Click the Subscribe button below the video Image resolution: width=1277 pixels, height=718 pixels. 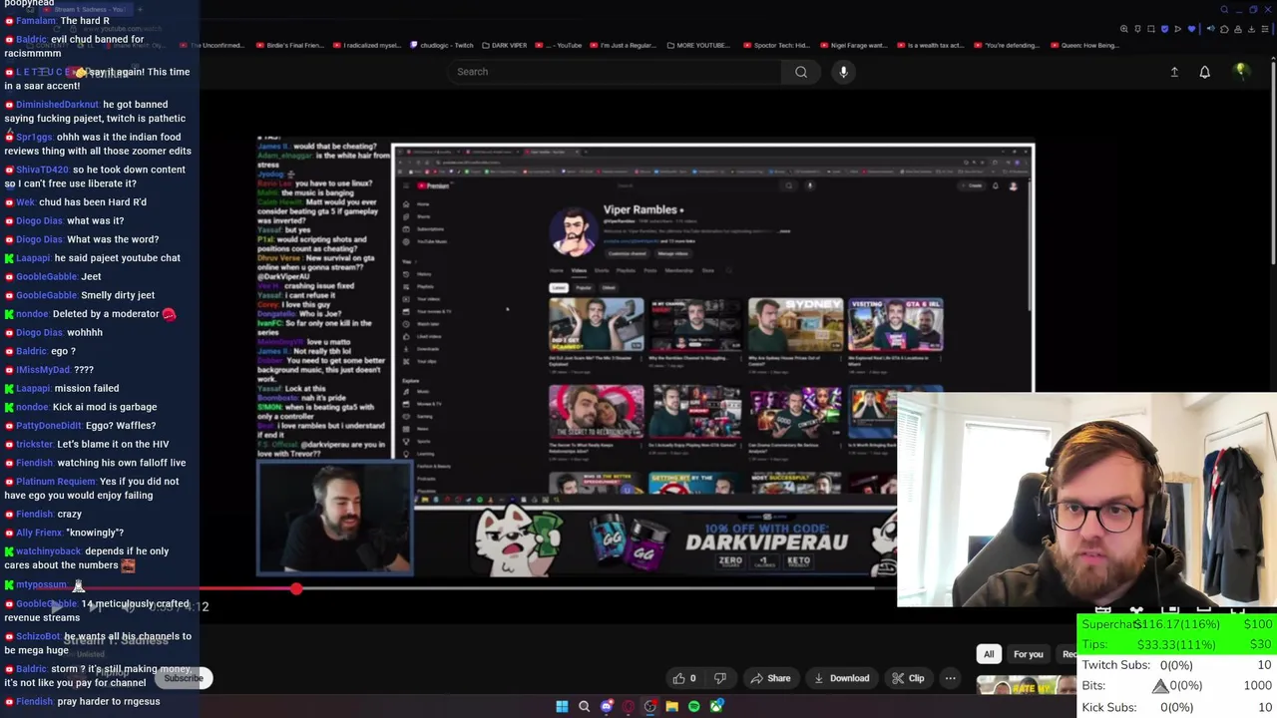[184, 678]
